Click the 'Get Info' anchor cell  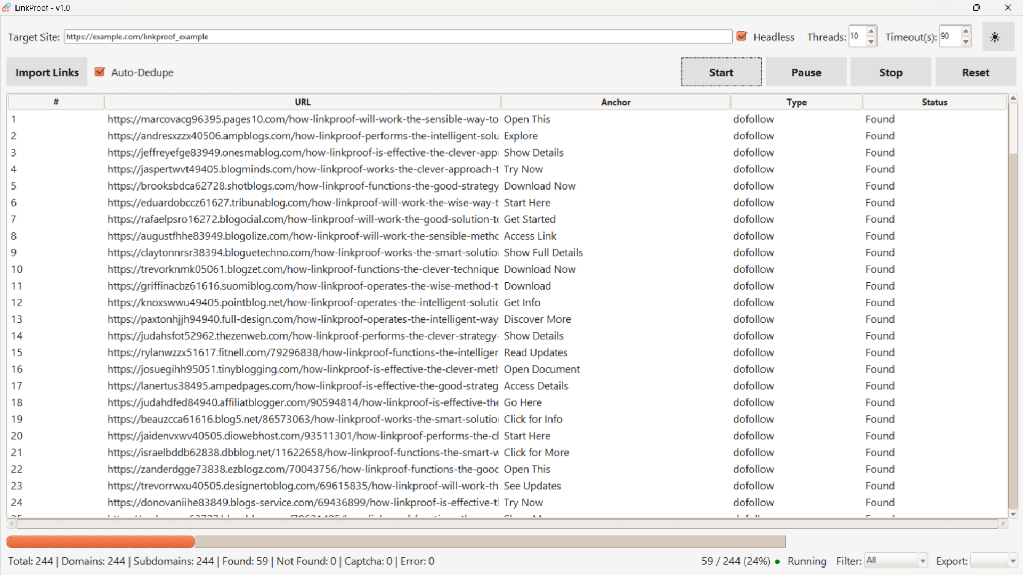[x=522, y=302]
